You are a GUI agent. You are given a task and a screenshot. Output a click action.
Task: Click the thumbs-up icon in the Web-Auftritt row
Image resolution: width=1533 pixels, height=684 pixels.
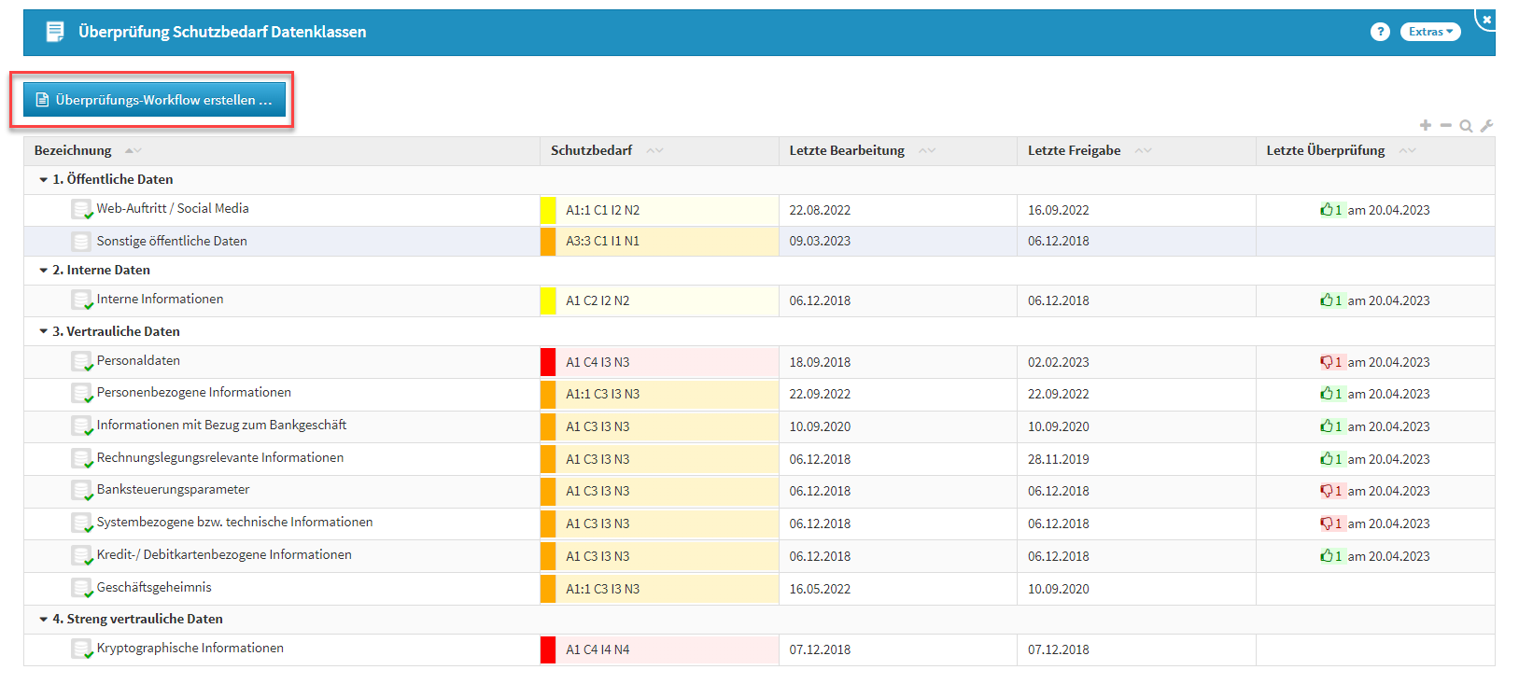coord(1326,210)
